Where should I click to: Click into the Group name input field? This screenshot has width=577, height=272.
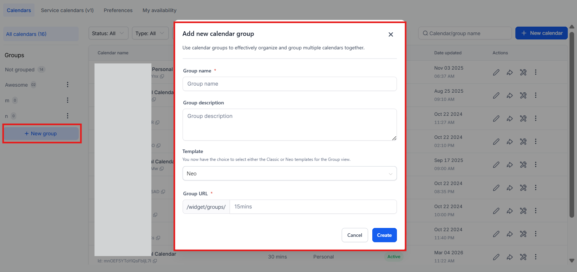[289, 84]
